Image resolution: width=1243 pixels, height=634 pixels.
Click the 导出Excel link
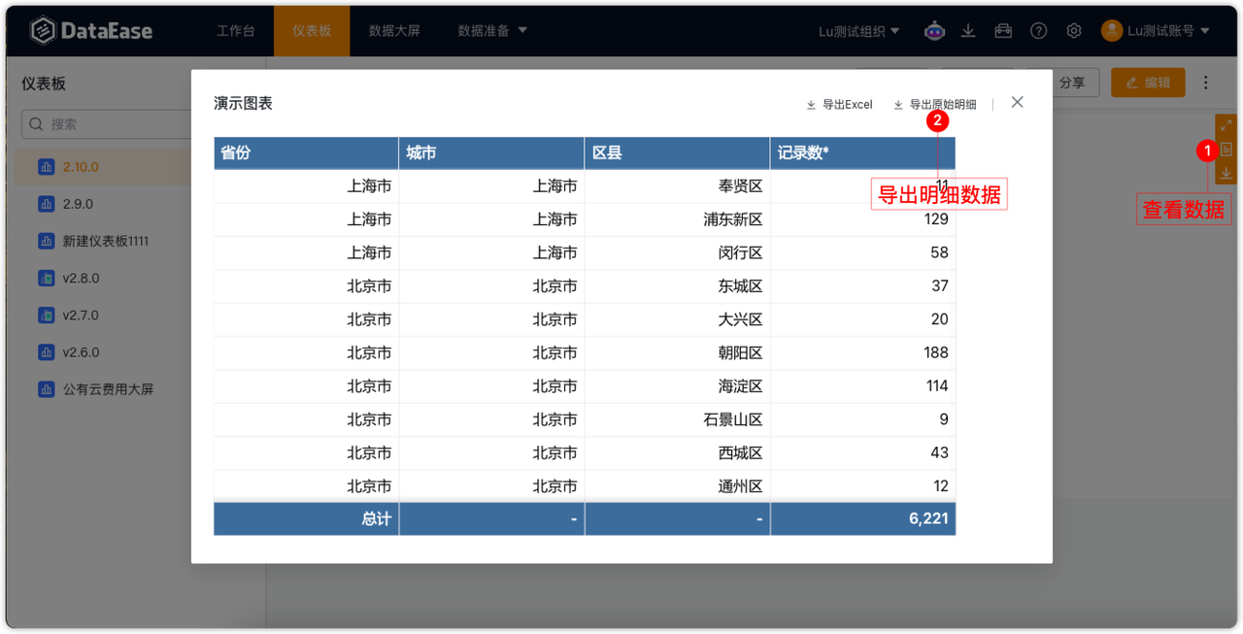click(x=838, y=104)
